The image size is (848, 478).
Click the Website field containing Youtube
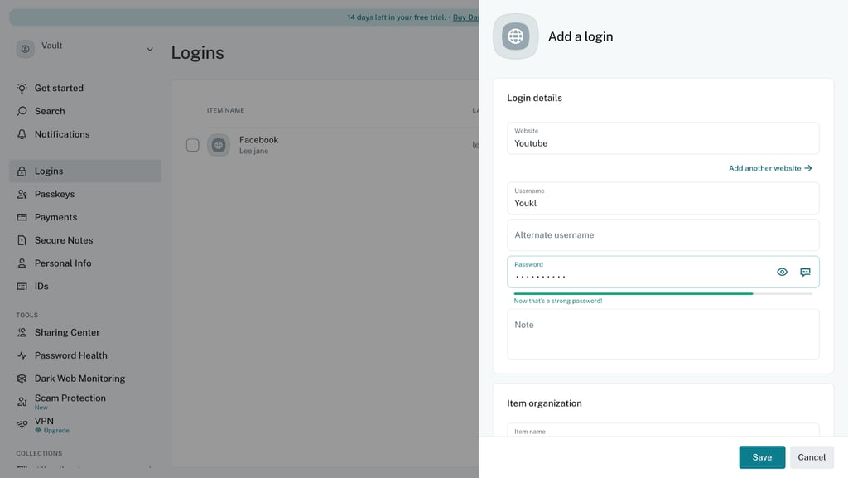663,138
